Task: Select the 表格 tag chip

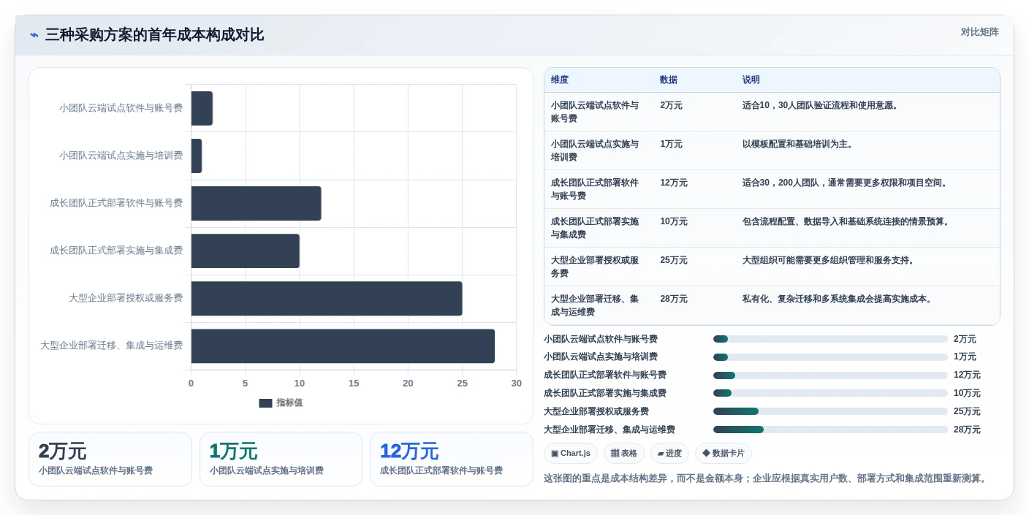Action: tap(623, 453)
